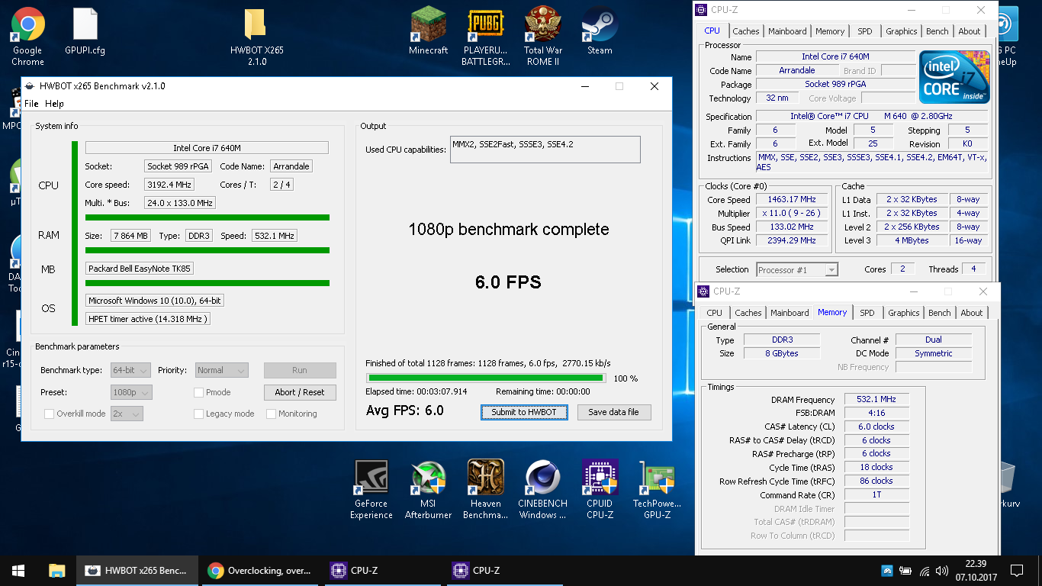1042x586 pixels.
Task: Switch to Graphics tab in top CPU-Z
Action: click(x=901, y=31)
